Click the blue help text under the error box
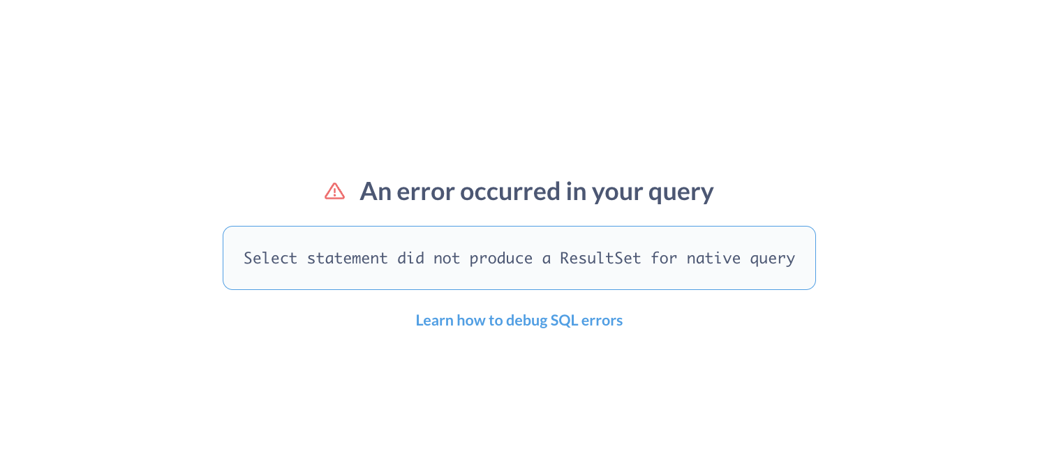Viewport: 1061px width, 474px height. [519, 320]
